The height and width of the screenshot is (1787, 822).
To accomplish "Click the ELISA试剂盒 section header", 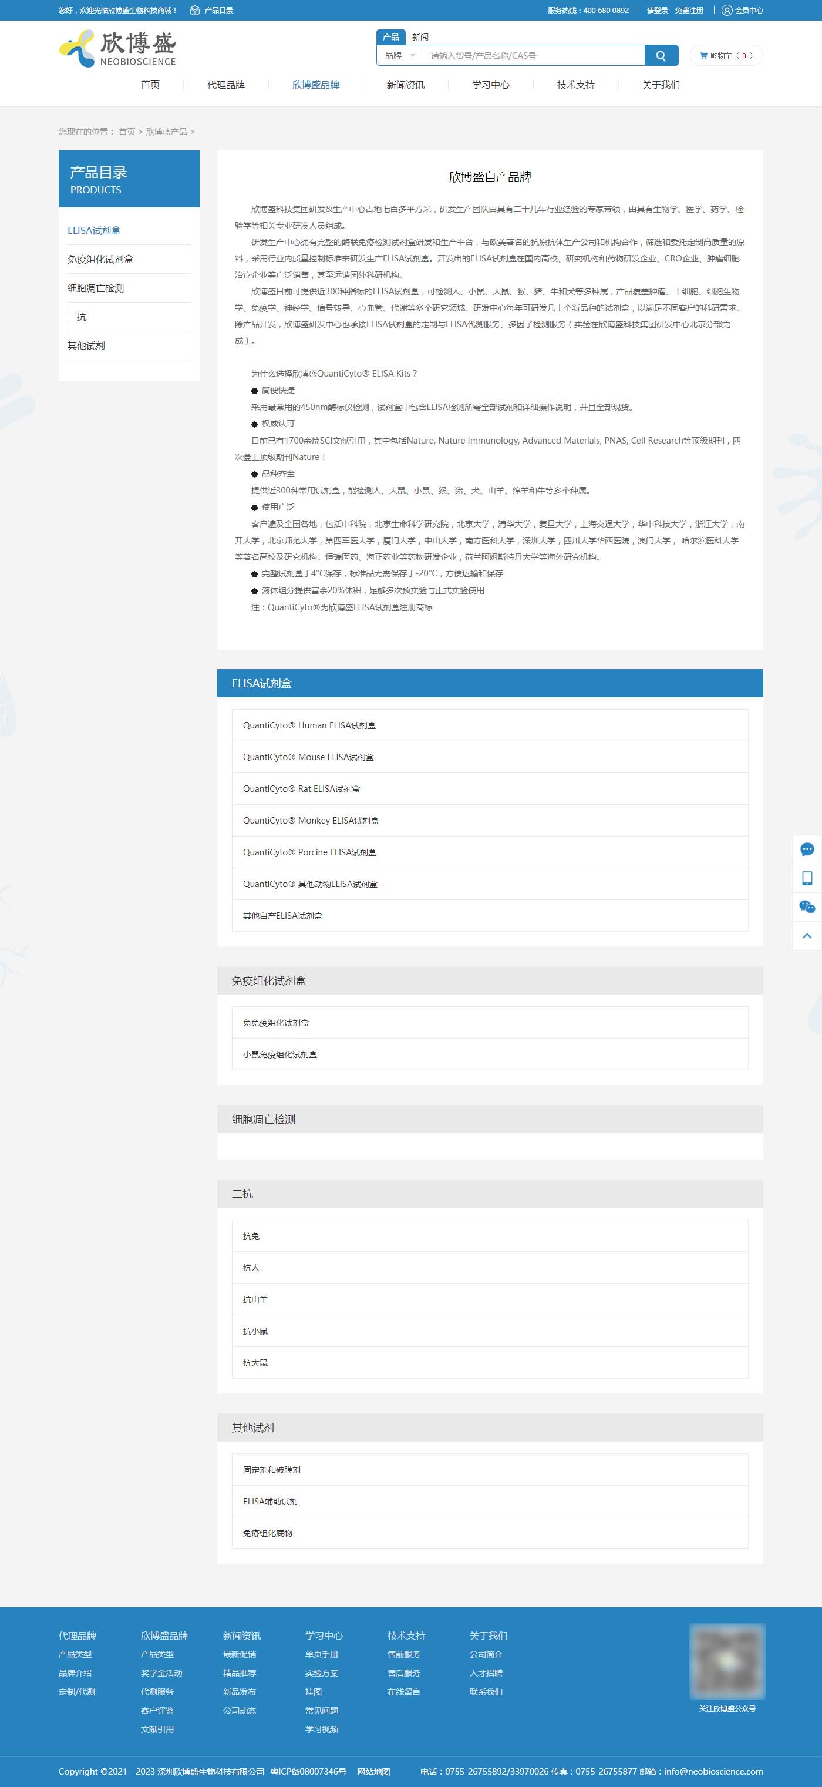I will point(490,683).
